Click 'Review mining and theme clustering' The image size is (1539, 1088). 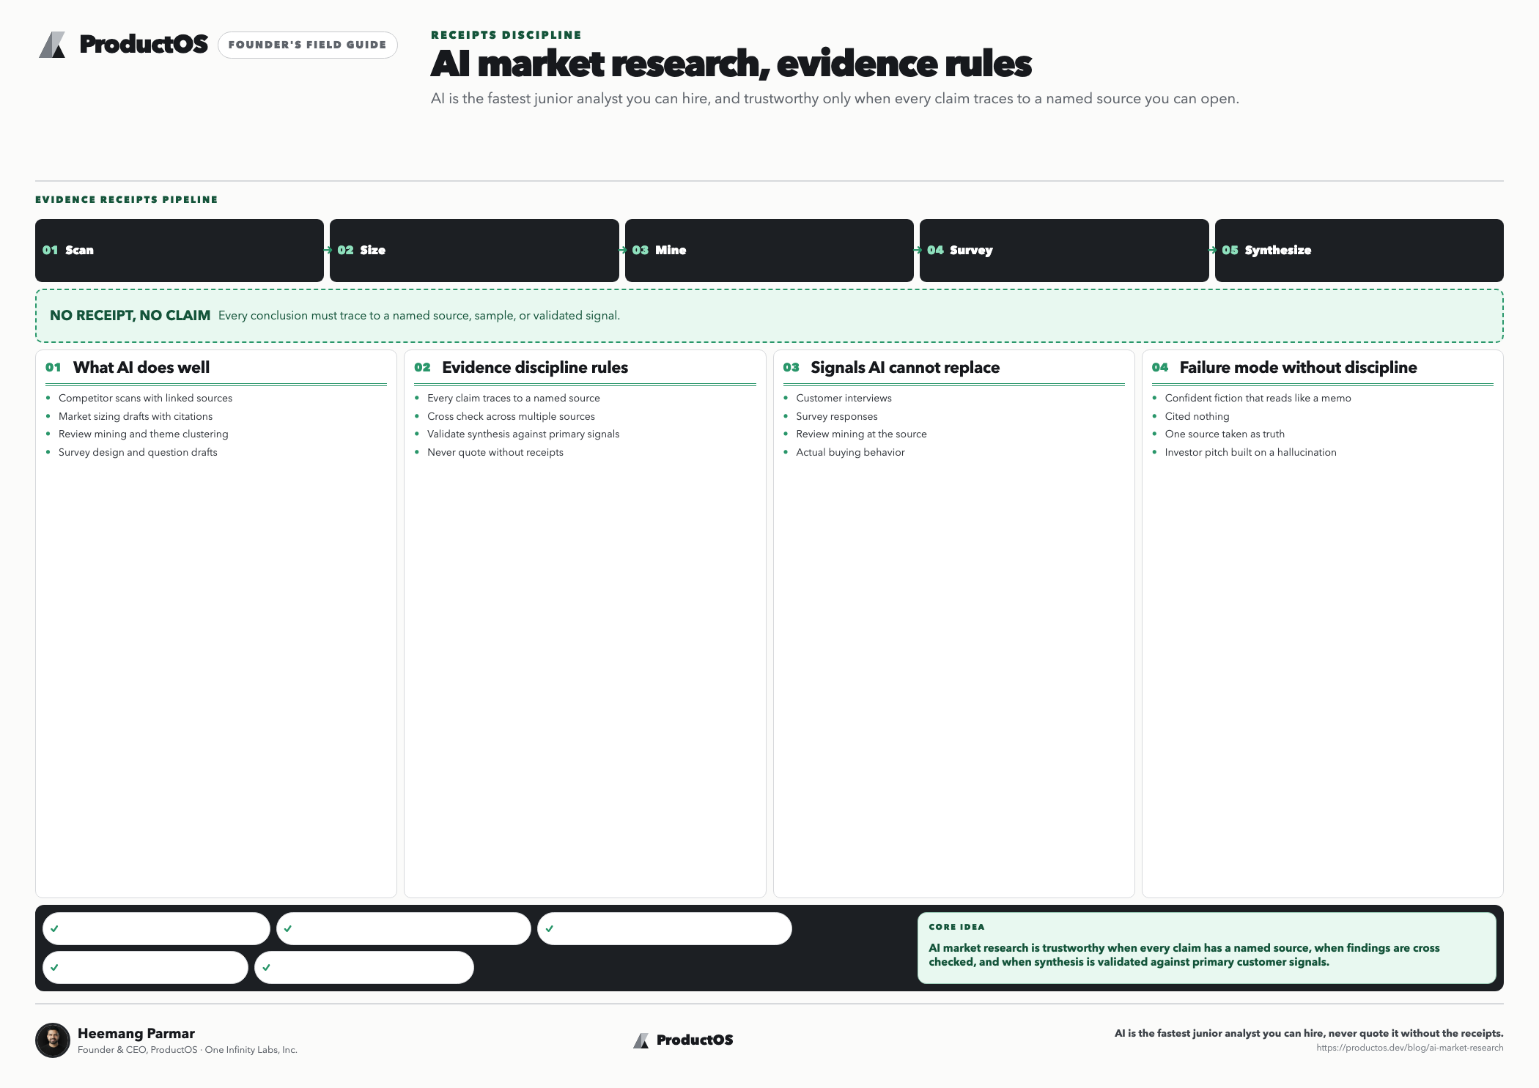tap(144, 434)
